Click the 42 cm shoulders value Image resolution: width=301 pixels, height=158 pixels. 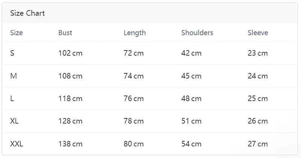[x=191, y=53]
